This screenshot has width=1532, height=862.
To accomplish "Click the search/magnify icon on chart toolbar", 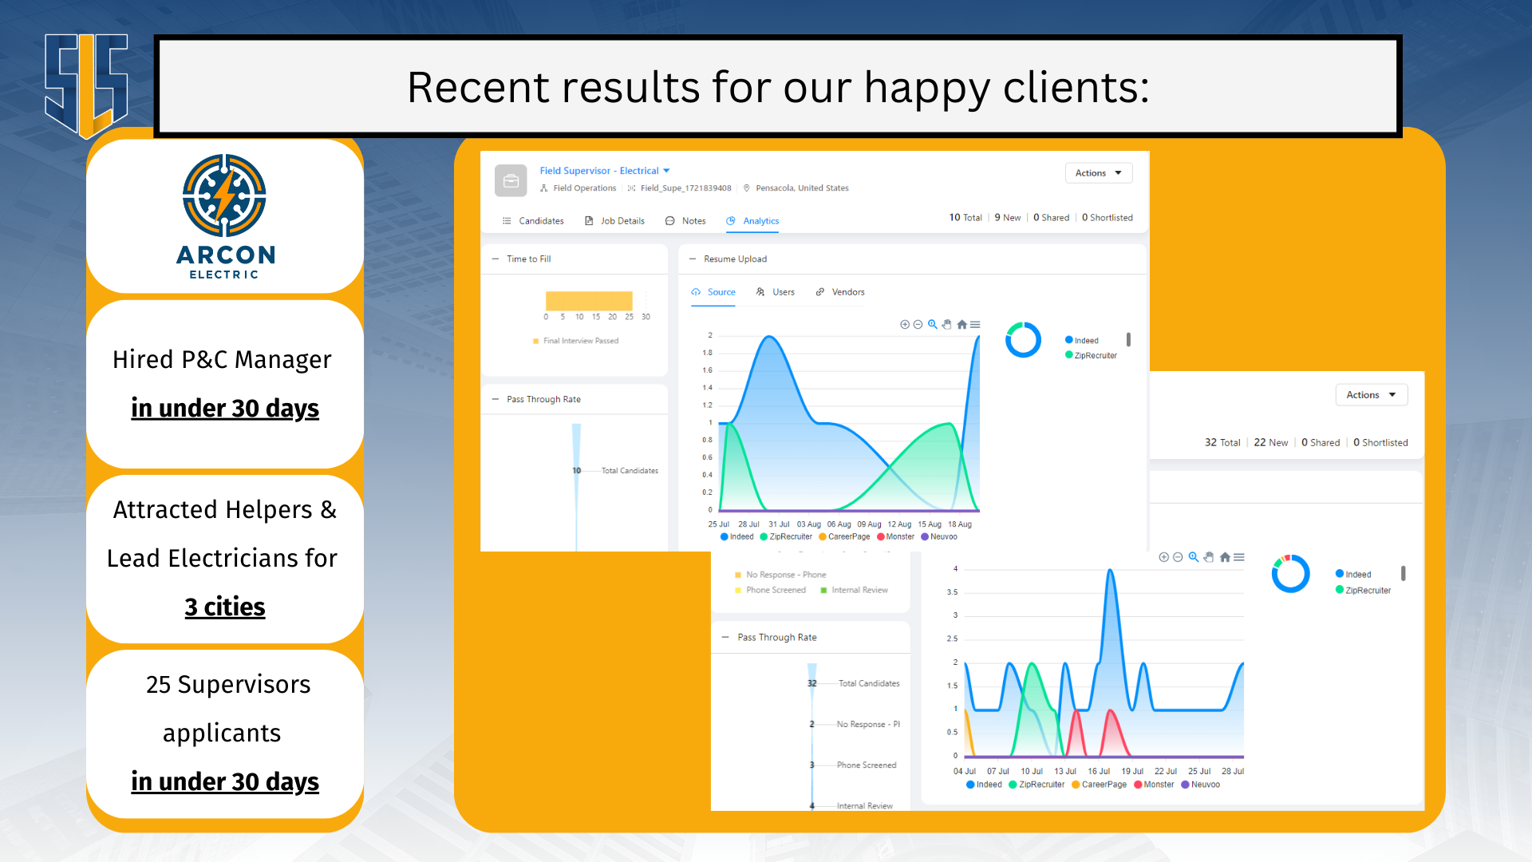I will click(932, 324).
